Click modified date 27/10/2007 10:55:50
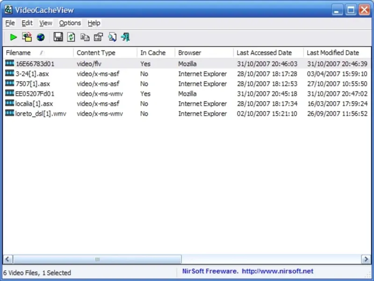This screenshot has width=374, height=281. pos(337,84)
